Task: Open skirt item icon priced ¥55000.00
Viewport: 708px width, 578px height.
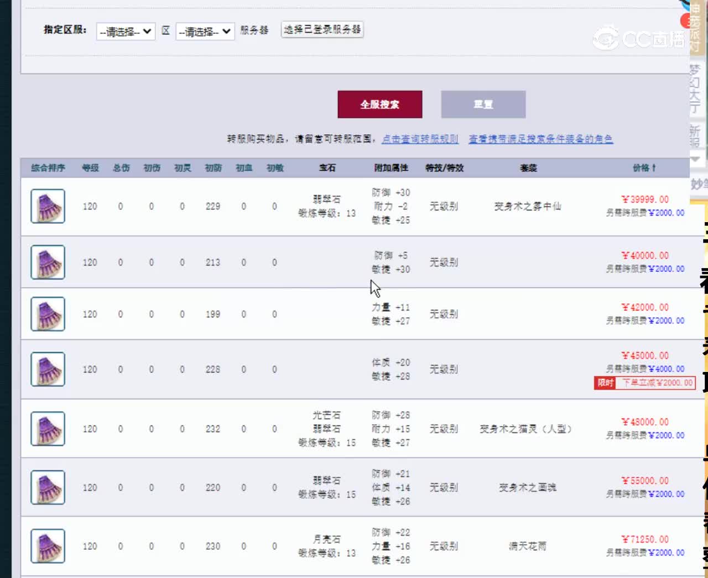Action: [48, 487]
